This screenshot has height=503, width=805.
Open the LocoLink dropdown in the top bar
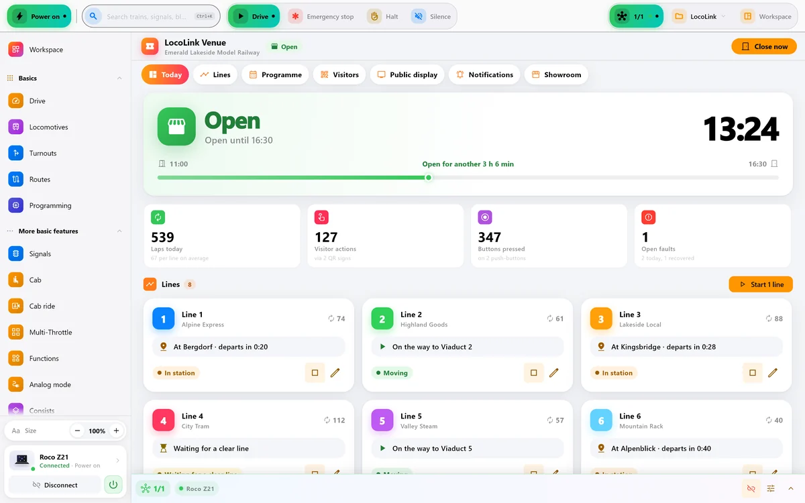click(x=699, y=16)
